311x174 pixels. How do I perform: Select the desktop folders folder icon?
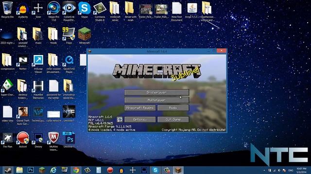[x=23, y=89]
